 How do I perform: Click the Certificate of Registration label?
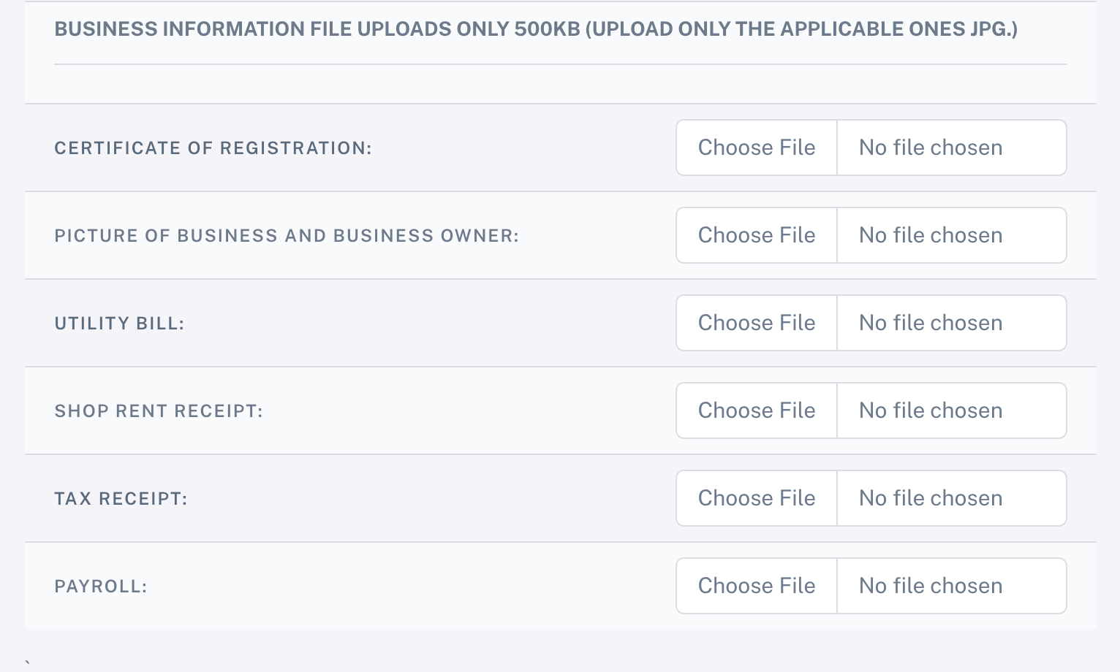point(213,148)
